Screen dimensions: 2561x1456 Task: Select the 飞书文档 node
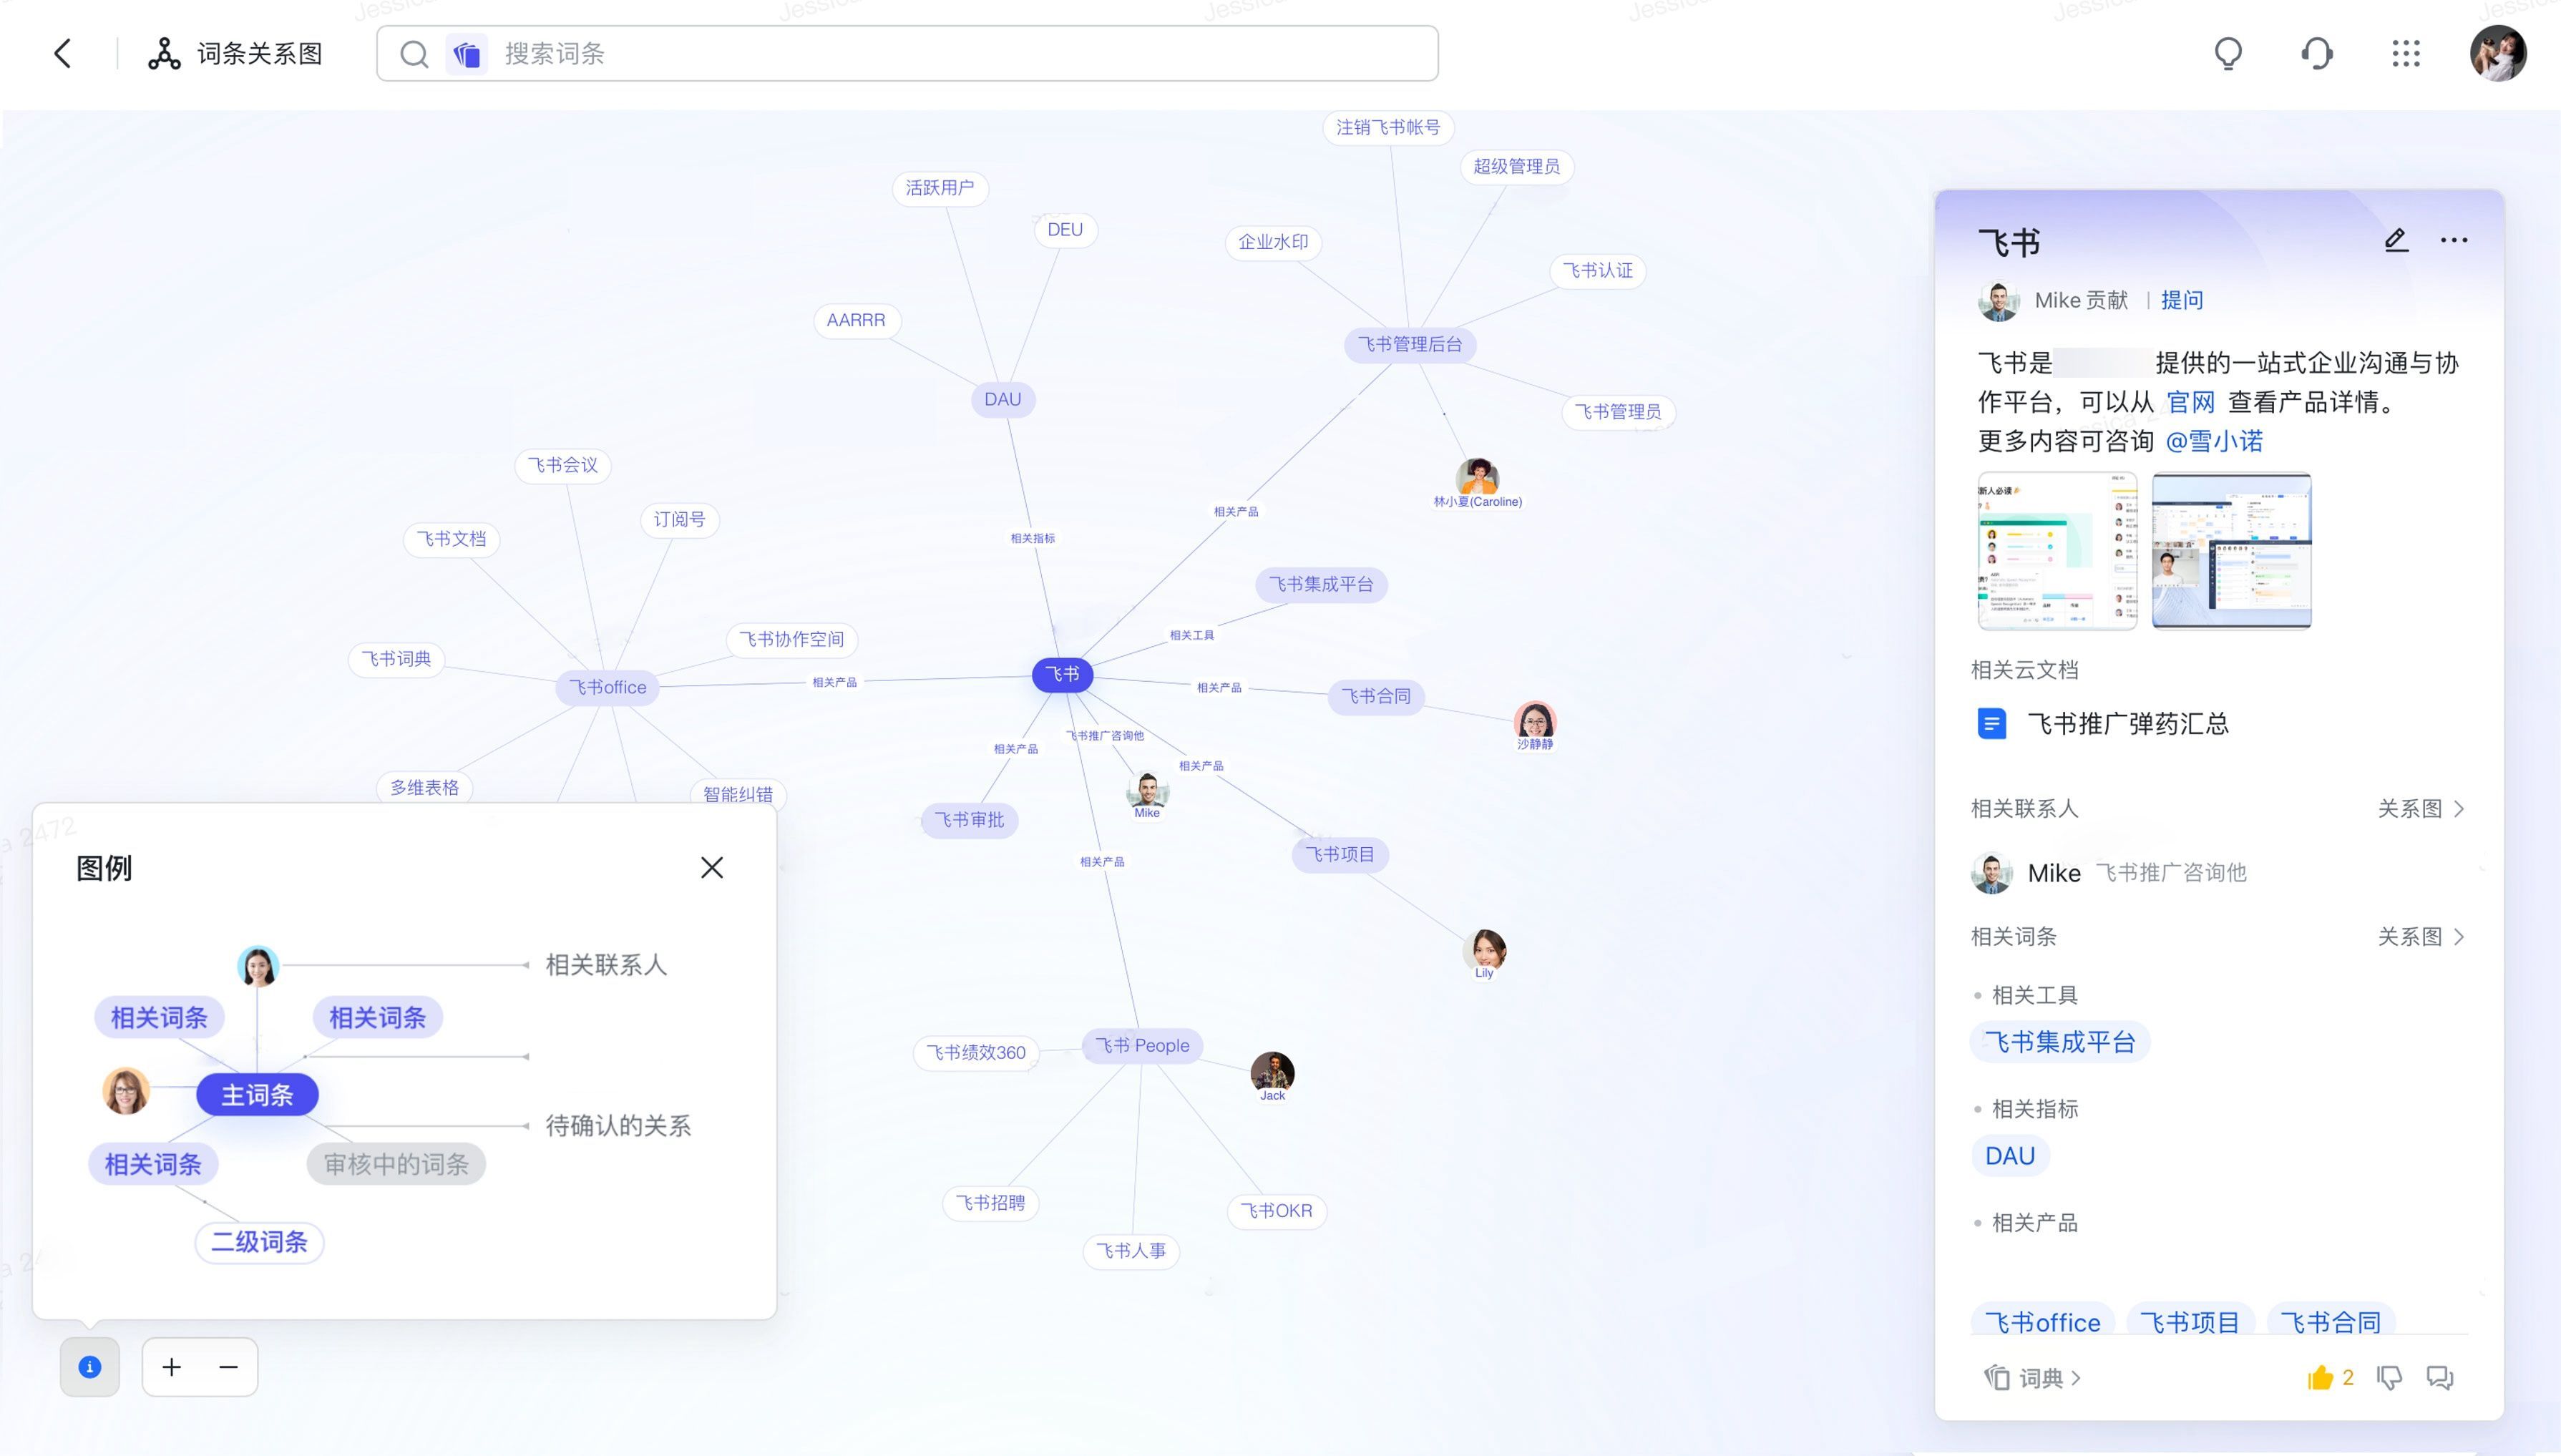[x=451, y=539]
